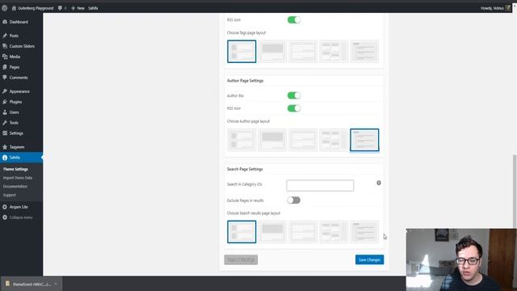Viewport: 517px width, 291px height.
Task: Select first Author page layout thumbnail
Action: pyautogui.click(x=242, y=140)
